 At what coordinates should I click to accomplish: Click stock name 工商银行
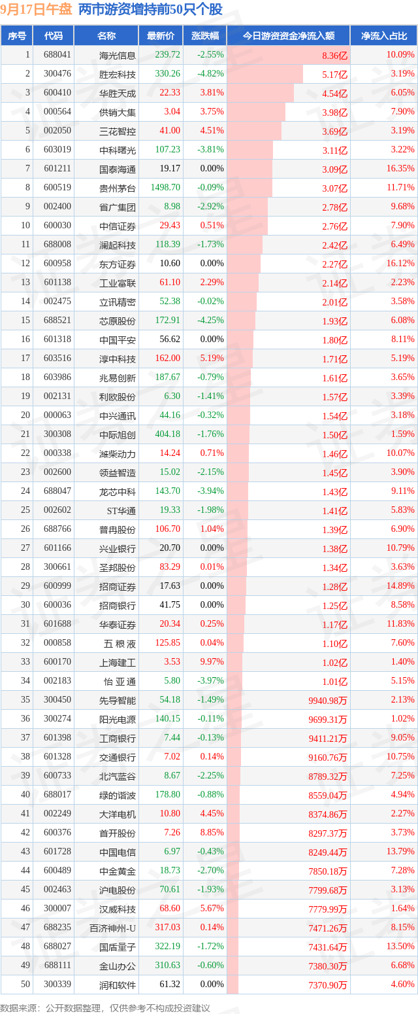point(118,739)
